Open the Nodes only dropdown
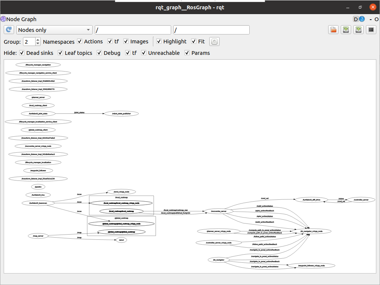380x285 pixels. (54, 30)
